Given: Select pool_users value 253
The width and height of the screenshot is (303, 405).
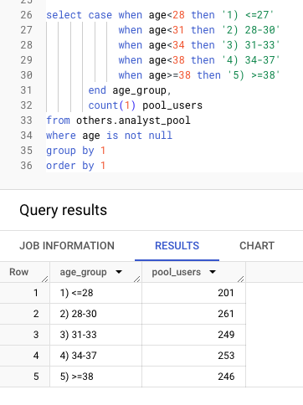Looking at the screenshot, I should (x=226, y=356).
